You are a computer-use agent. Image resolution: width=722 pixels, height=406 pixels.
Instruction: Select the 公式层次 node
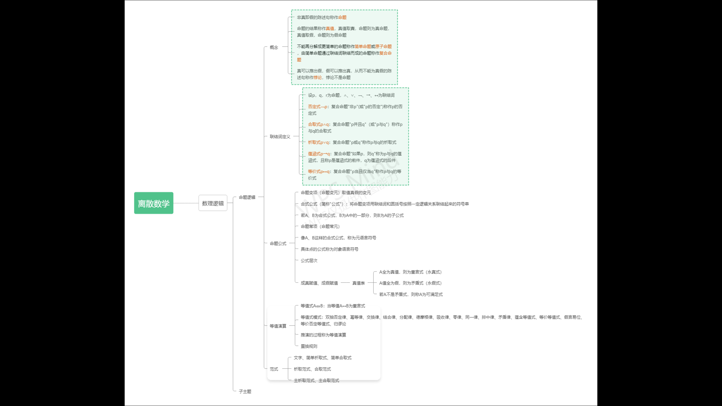309,261
